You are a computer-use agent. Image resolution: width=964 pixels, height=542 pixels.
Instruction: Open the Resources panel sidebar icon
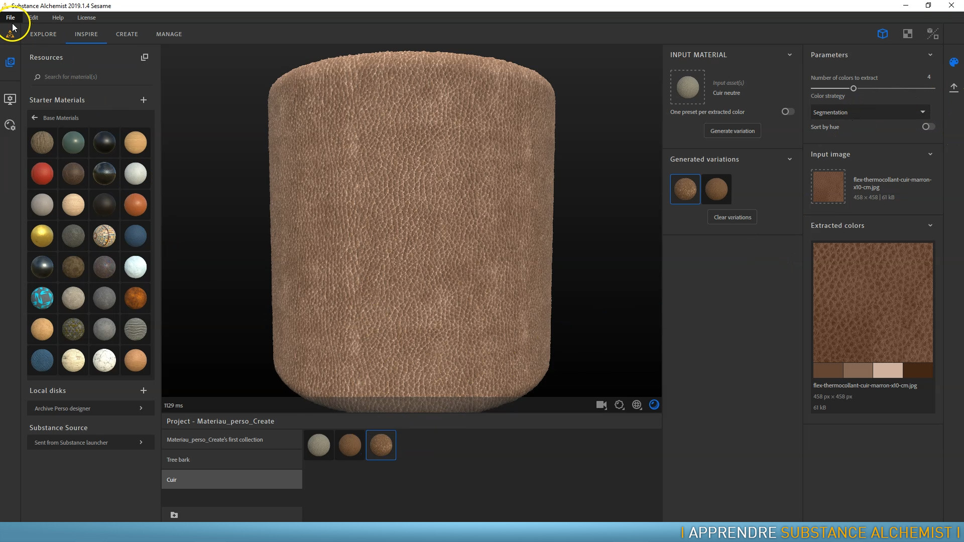[10, 62]
